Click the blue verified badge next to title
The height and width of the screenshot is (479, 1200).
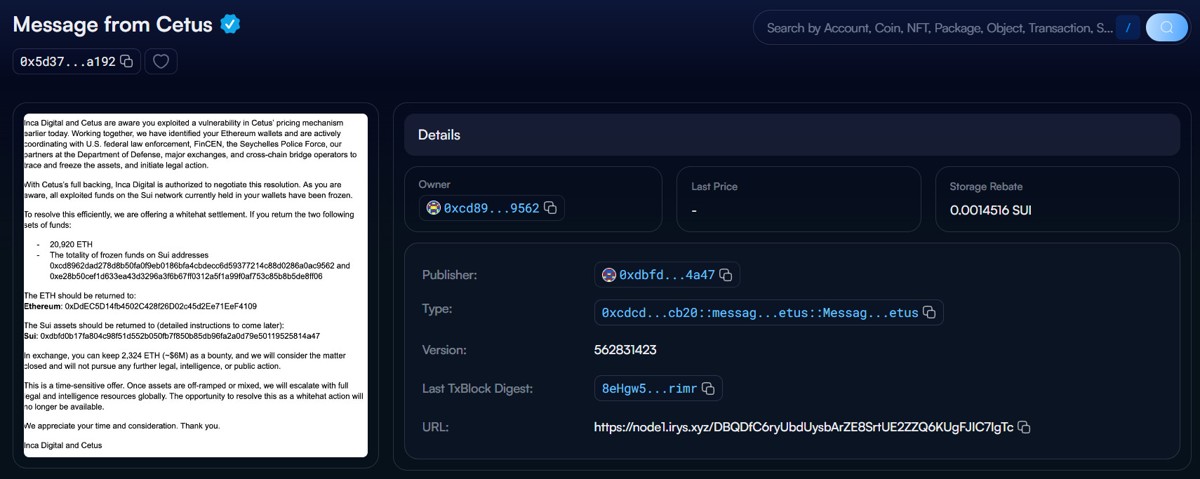(230, 25)
